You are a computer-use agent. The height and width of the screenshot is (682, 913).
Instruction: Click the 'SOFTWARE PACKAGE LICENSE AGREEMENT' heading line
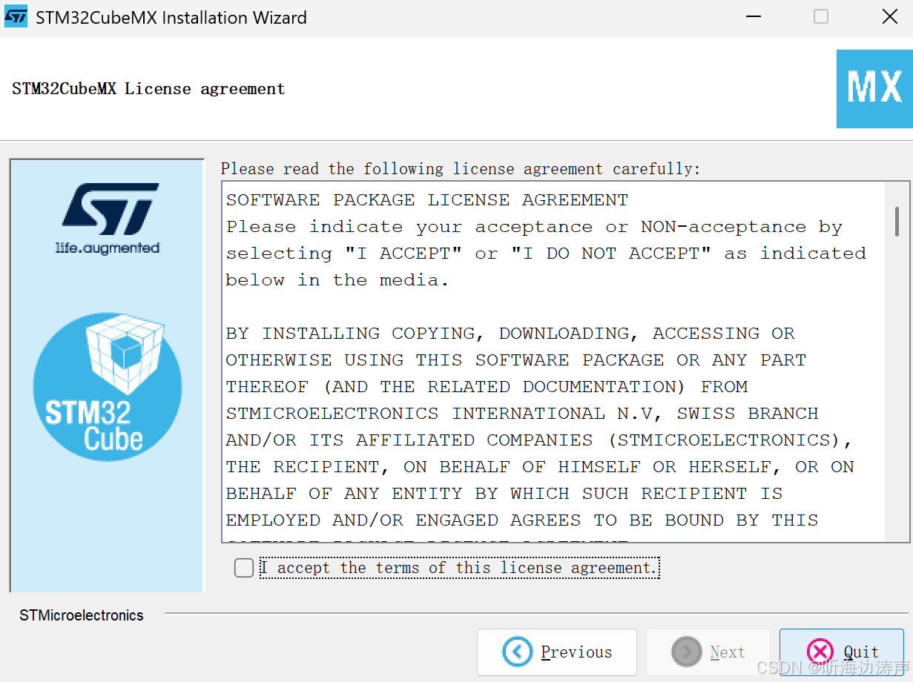click(427, 200)
